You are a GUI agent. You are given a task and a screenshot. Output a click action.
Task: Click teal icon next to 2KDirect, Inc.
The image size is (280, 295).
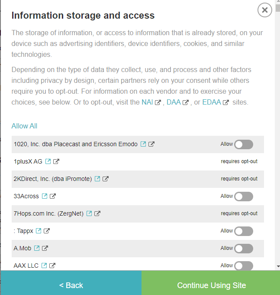tap(97, 179)
